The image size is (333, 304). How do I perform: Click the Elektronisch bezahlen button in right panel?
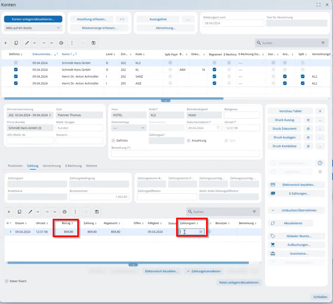point(296,185)
